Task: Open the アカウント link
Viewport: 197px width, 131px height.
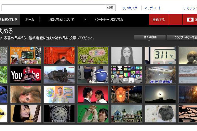Action: (190, 8)
